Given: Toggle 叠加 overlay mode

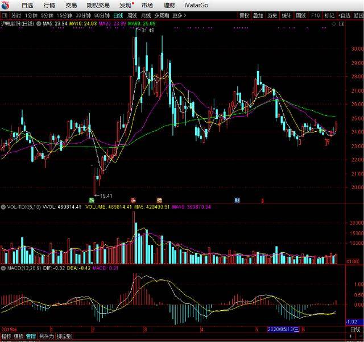Looking at the screenshot, I should tap(258, 15).
